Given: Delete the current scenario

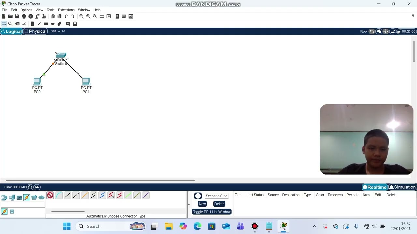Looking at the screenshot, I should (x=219, y=204).
